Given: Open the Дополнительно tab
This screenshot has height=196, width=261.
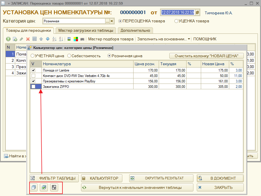Looking at the screenshot, I should (x=135, y=31).
